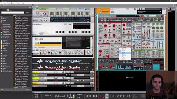Screen dimensions: 177x99
Task: Click the rewind button in transport
Action: click(87, 96)
